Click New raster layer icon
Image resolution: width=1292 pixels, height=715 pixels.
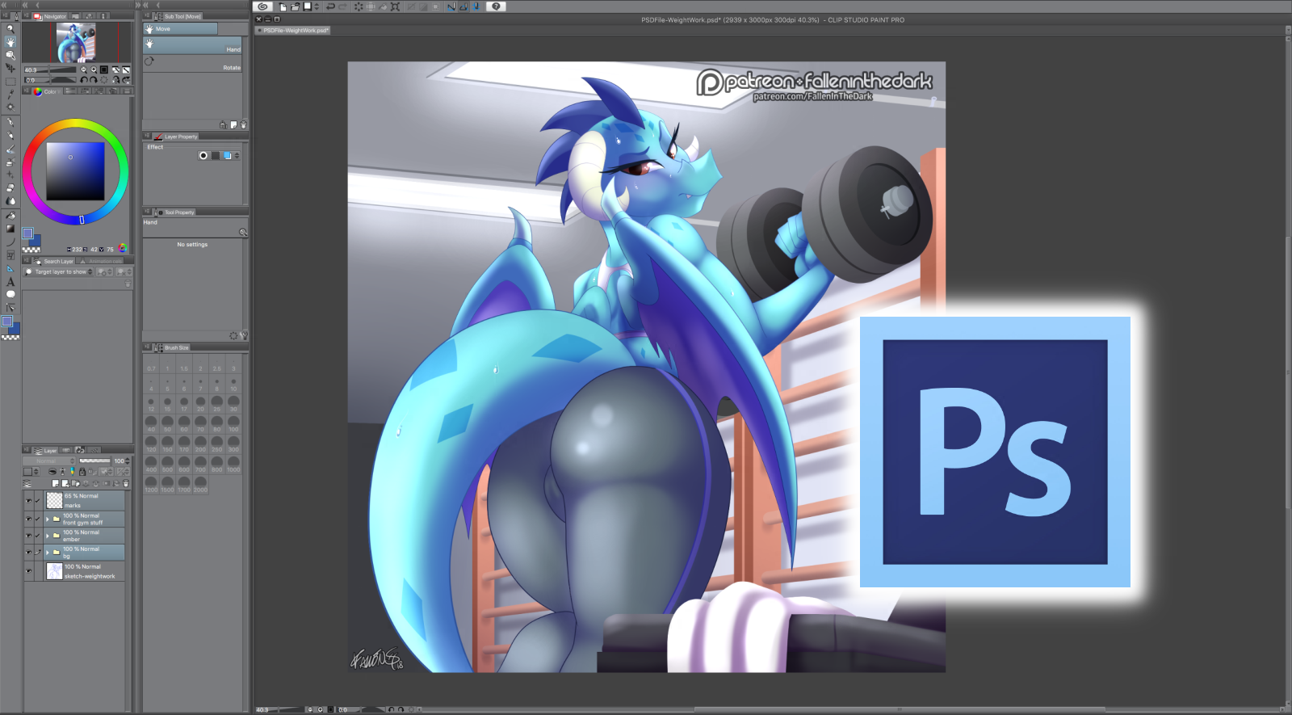click(x=55, y=483)
